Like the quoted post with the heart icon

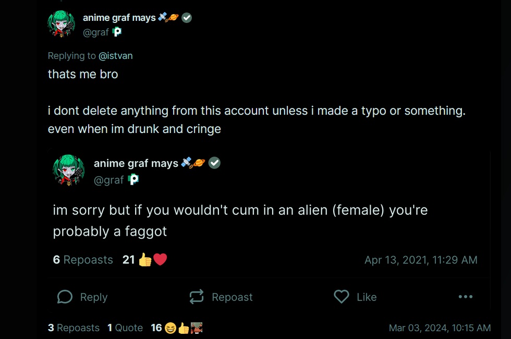pos(342,297)
